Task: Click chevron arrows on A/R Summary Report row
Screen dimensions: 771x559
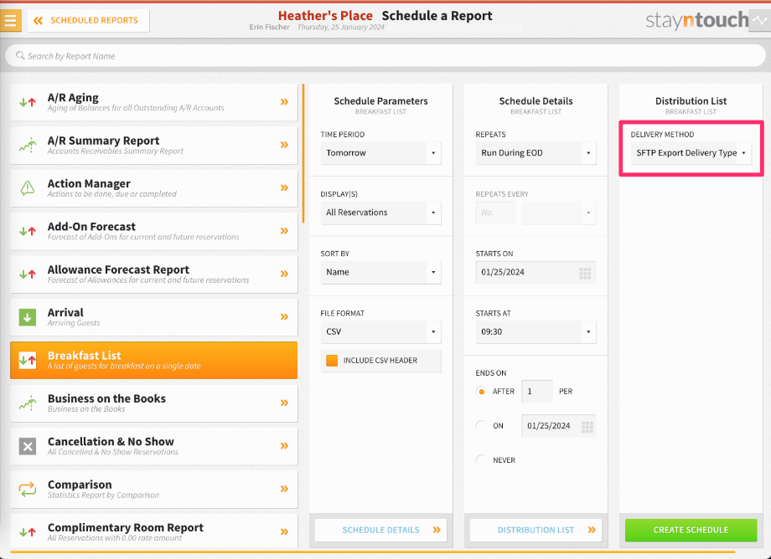Action: [284, 145]
